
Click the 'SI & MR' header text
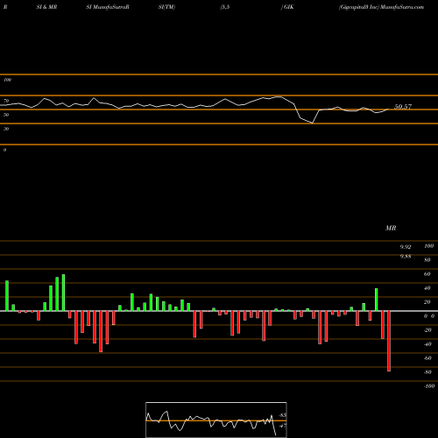click(46, 7)
